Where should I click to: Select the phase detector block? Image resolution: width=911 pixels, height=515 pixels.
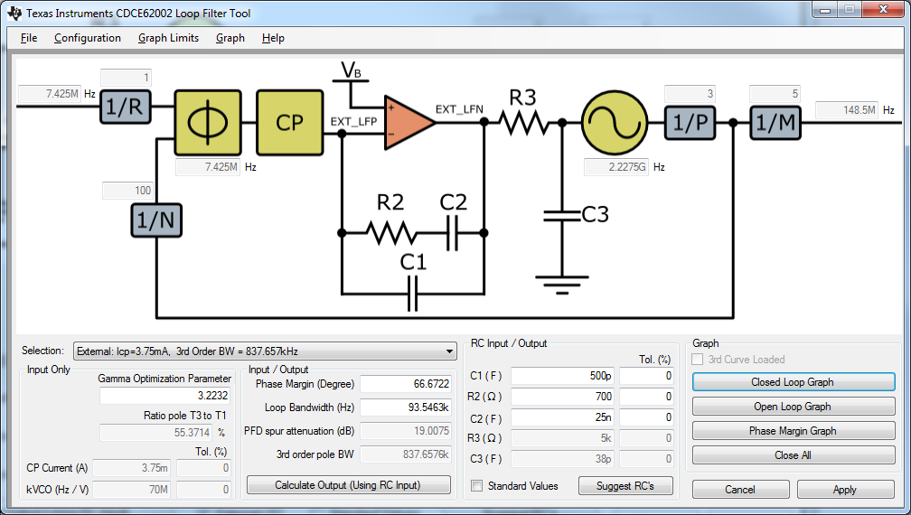[208, 123]
